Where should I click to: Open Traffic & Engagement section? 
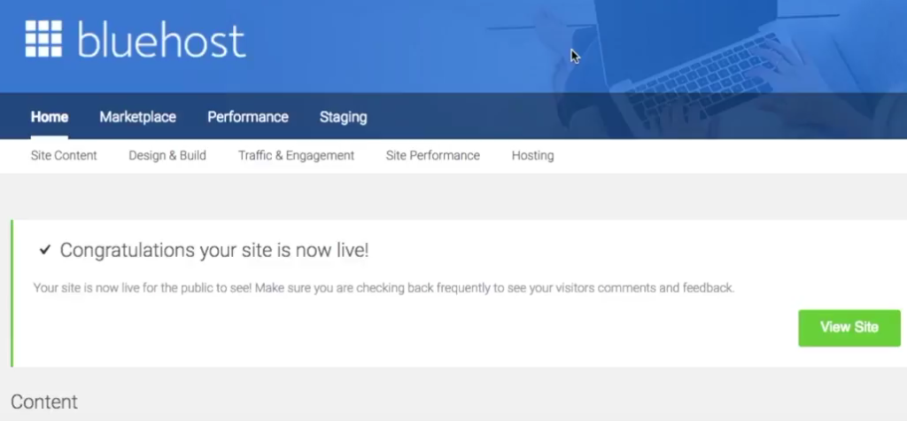296,155
